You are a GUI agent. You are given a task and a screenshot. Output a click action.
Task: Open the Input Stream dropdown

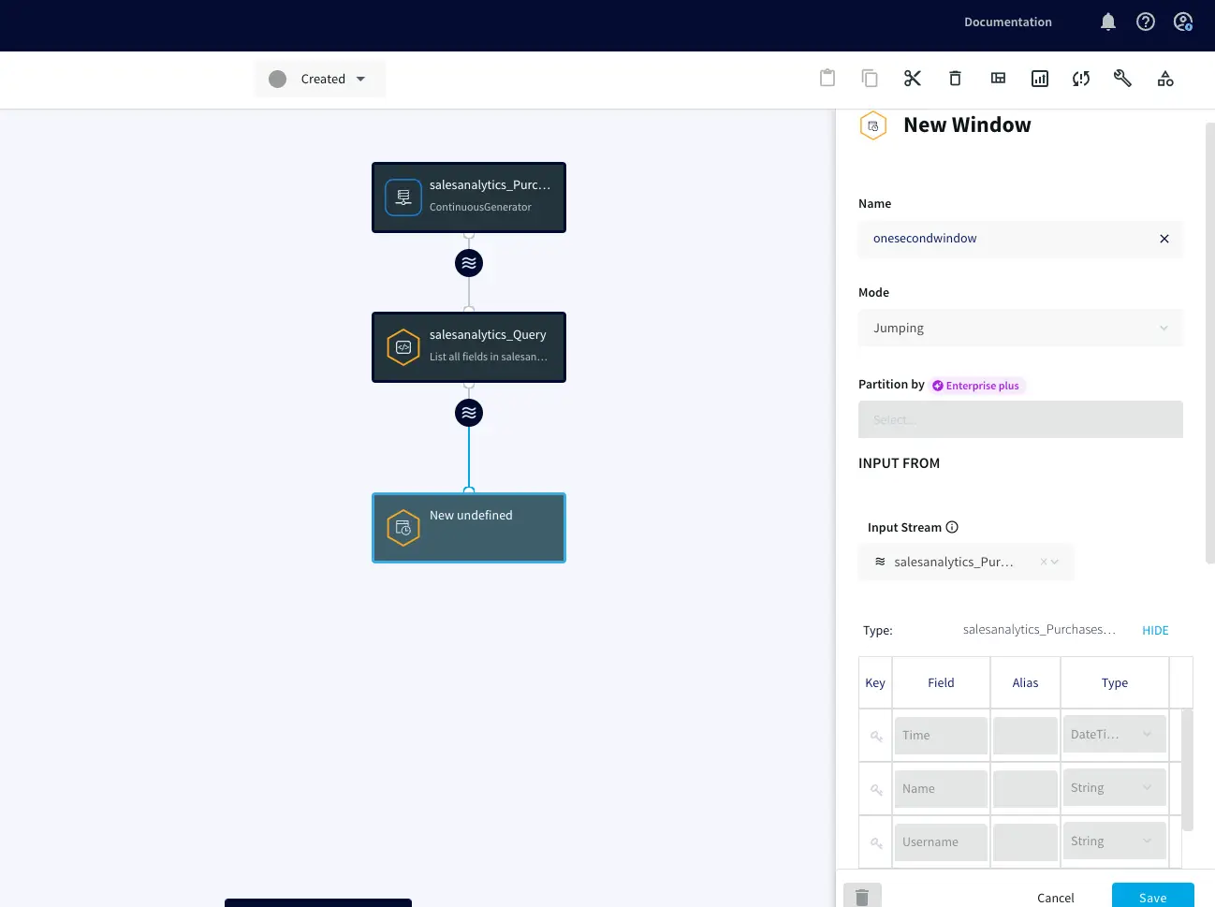(966, 563)
